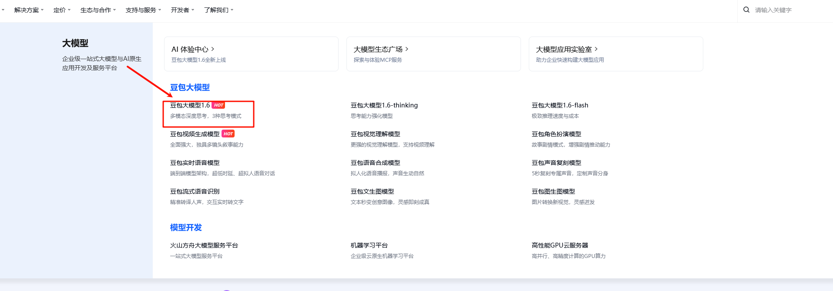Click the arrow next to 大模型应用实验室
833x291 pixels.
click(x=596, y=49)
